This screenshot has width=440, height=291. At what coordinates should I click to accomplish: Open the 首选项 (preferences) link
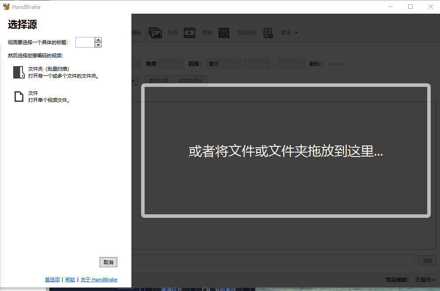[52, 280]
